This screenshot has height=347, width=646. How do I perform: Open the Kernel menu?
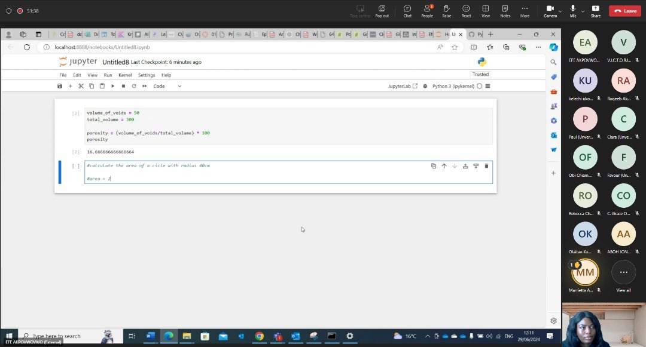click(x=125, y=75)
